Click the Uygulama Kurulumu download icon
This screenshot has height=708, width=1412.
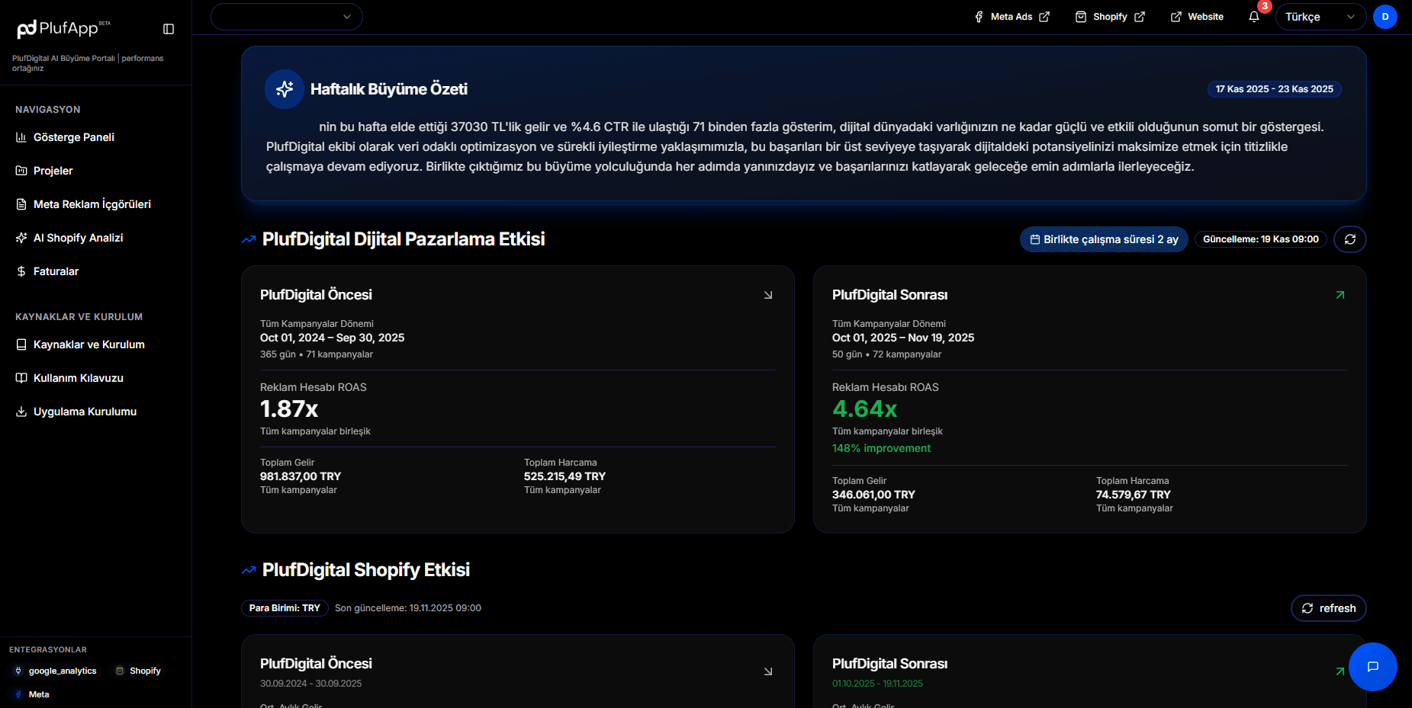point(21,412)
